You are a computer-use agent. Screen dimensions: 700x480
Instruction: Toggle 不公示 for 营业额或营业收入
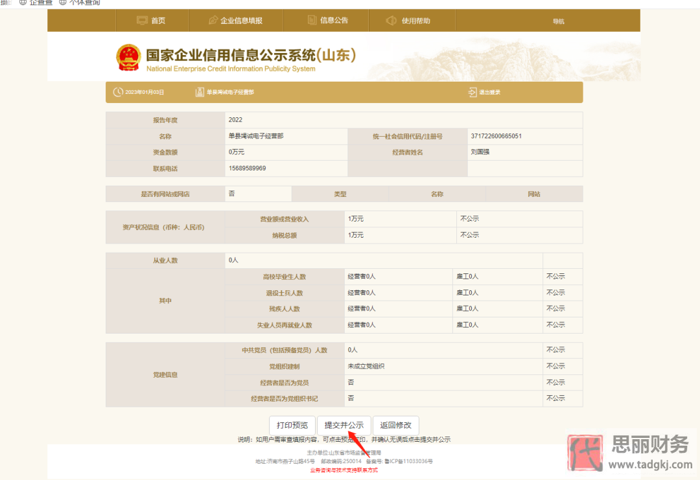(469, 218)
